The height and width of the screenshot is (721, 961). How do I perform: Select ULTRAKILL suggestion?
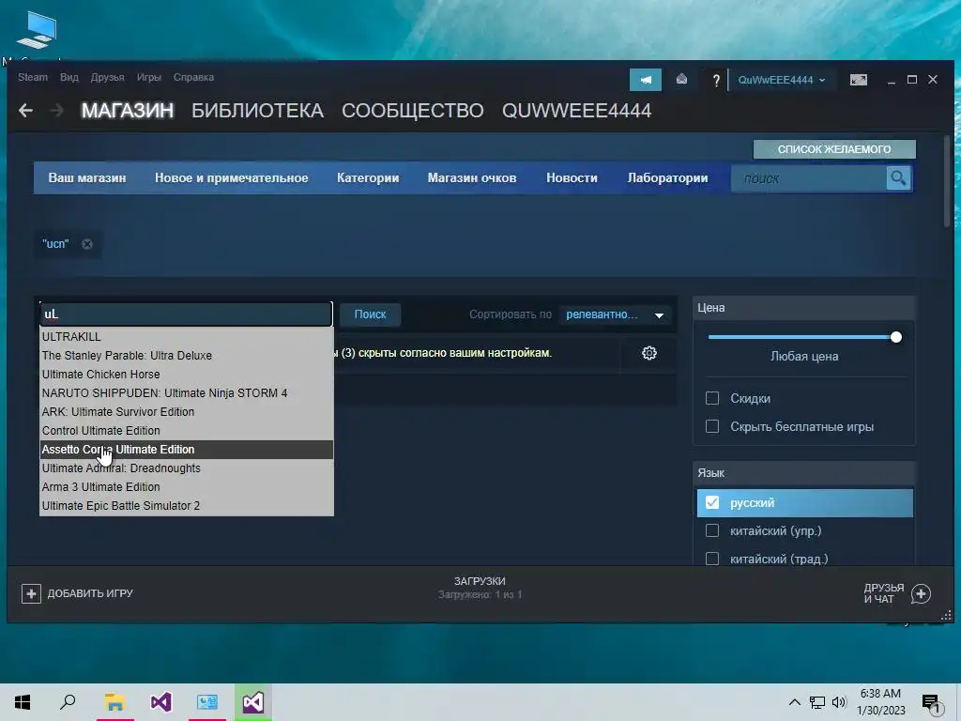[x=187, y=337]
